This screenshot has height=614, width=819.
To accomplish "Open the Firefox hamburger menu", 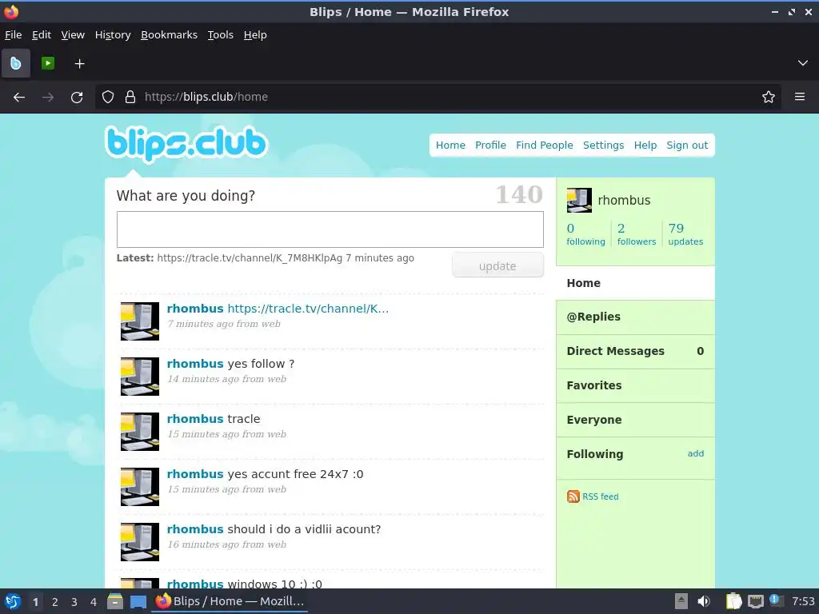I will click(x=800, y=97).
